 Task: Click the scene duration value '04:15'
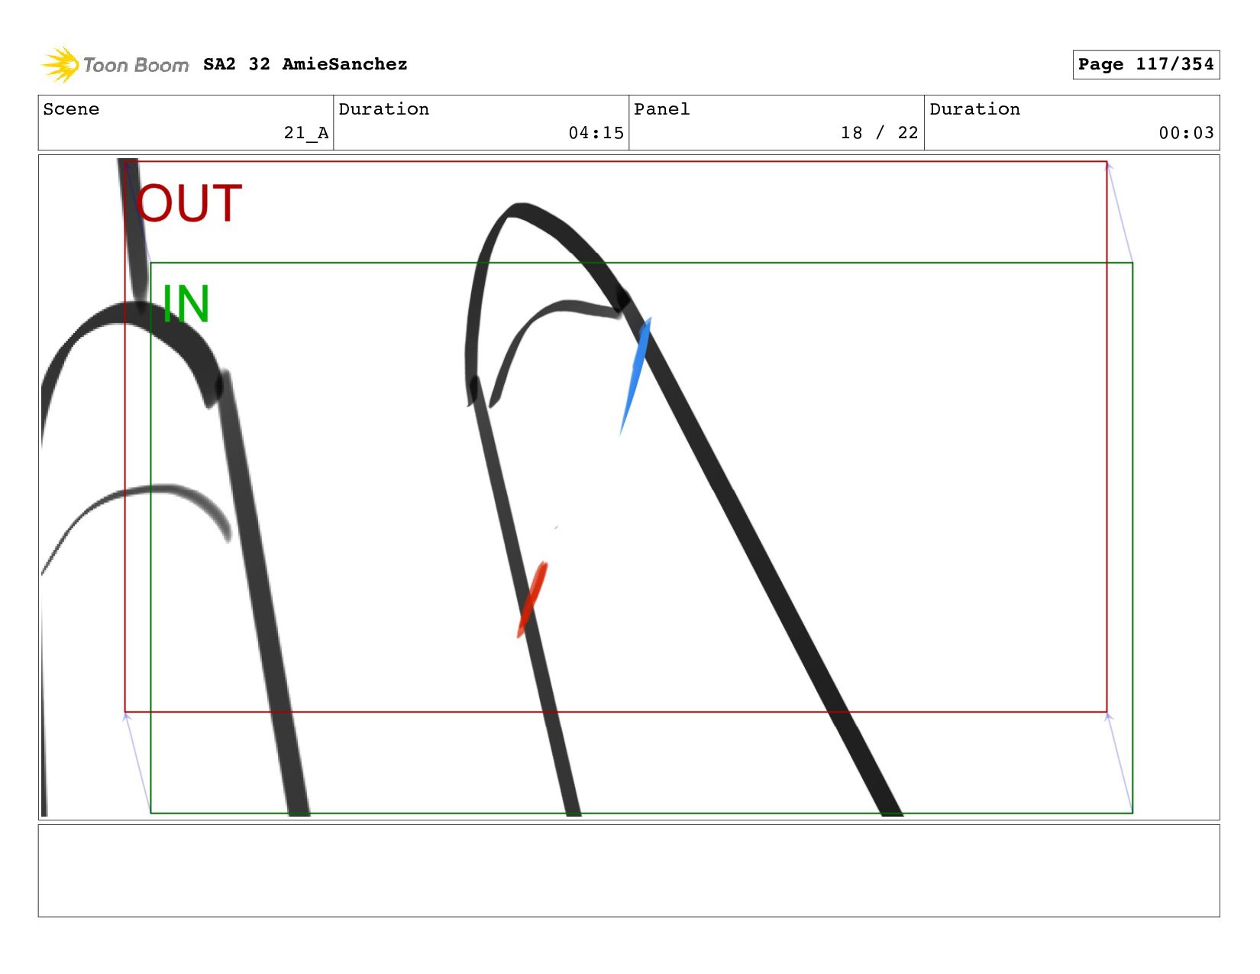pyautogui.click(x=596, y=133)
